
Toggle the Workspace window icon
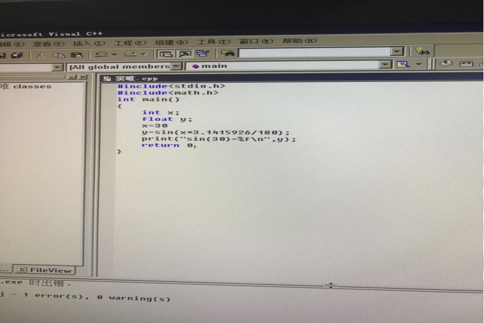(166, 54)
